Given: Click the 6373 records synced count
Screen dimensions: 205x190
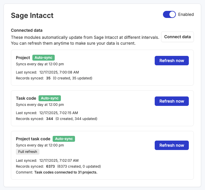Looking at the screenshot, I should [50, 166].
